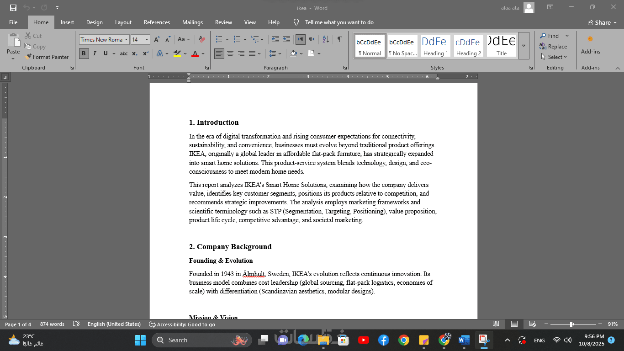Open YouTube from the taskbar

(x=364, y=340)
